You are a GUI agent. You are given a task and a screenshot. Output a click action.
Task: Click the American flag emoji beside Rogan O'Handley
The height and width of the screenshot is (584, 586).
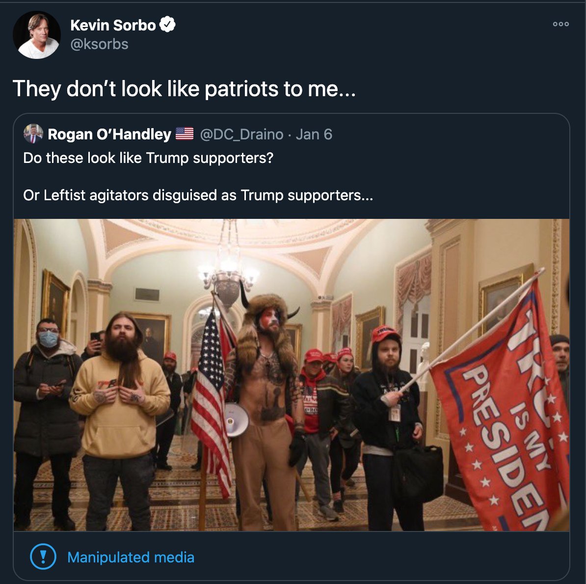click(185, 134)
